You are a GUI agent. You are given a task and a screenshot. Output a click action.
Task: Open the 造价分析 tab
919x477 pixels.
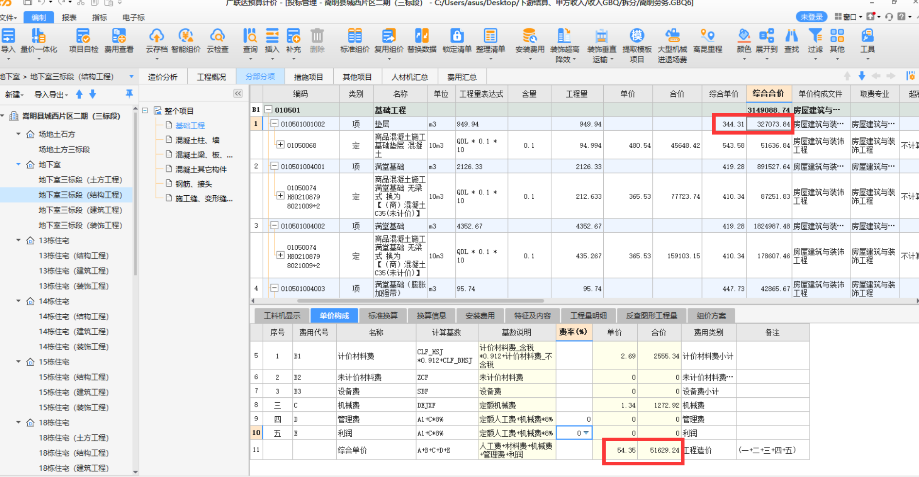[162, 77]
